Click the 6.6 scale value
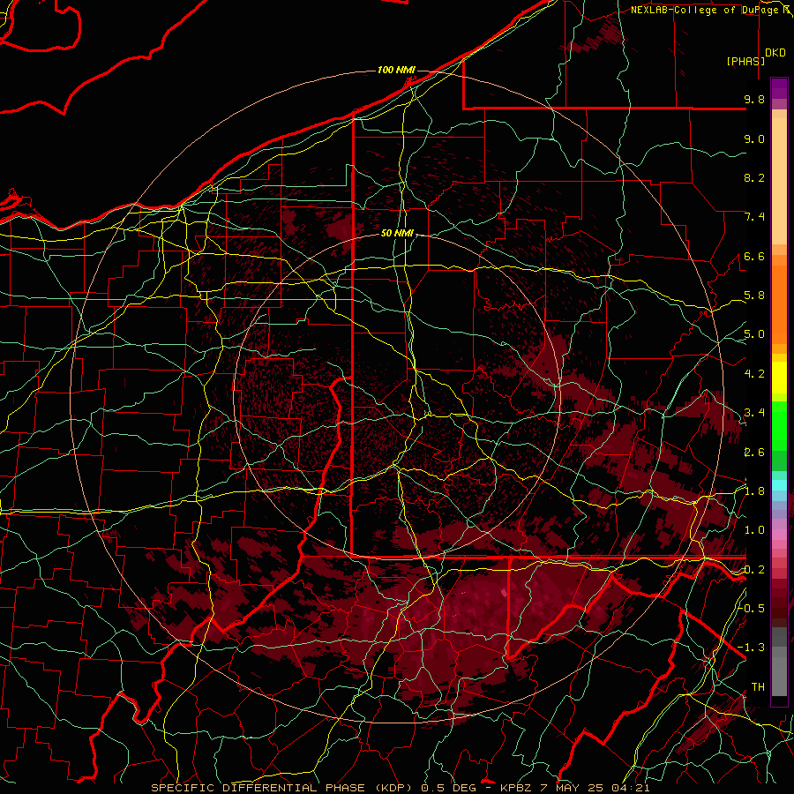 754,256
